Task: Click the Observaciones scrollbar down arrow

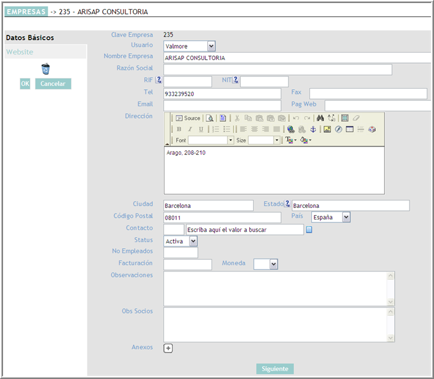Action: [x=391, y=302]
